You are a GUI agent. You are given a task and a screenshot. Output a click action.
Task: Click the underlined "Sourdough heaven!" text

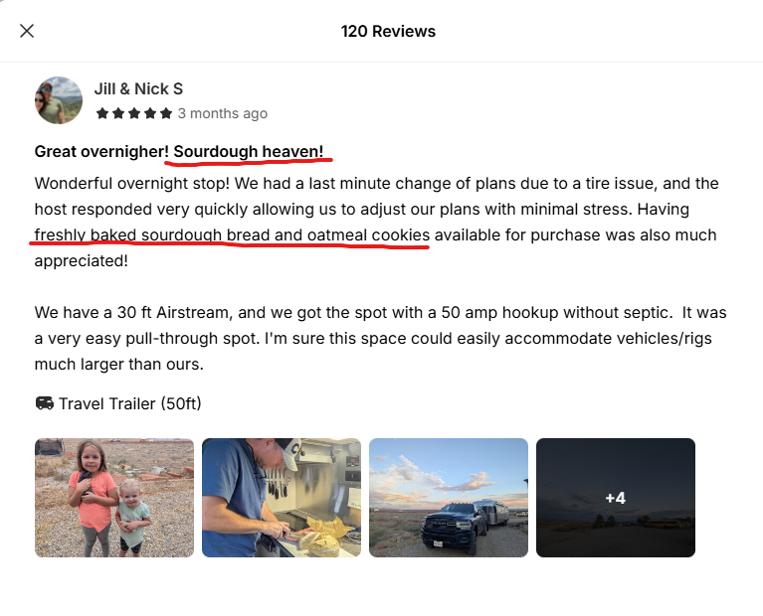click(248, 151)
